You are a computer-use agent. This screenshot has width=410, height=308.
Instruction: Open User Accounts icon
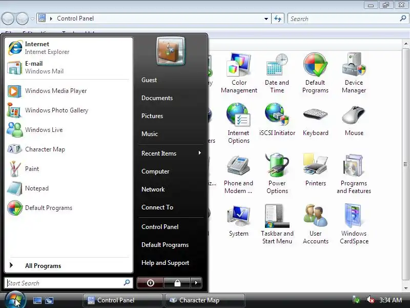point(315,224)
